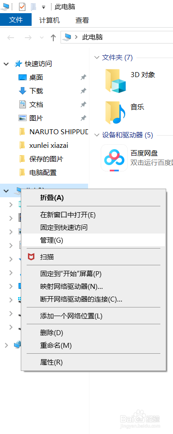
Task: Toggle the properties checkmark in quick toolbar
Action: [22, 7]
